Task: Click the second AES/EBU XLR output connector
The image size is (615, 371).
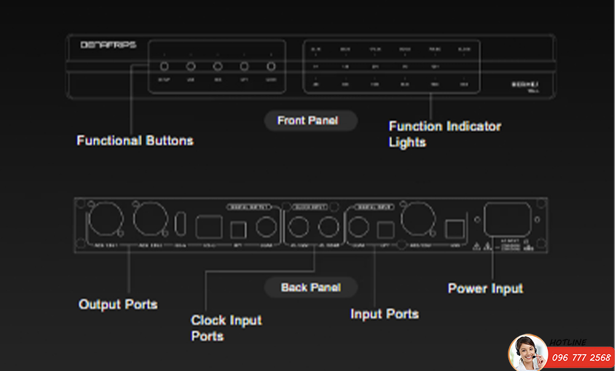Action: tap(150, 223)
